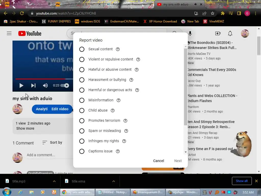Viewport: 261px width, 196px height.
Task: Switch to Insaniquarium taskbar item
Action: tap(148, 192)
